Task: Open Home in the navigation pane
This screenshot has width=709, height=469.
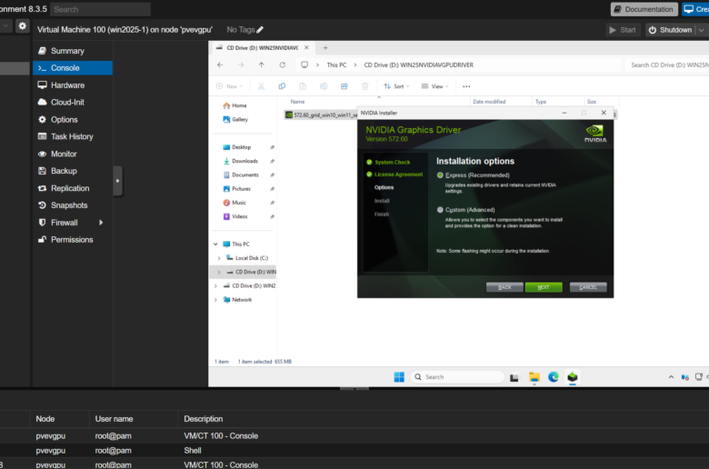Action: (235, 105)
